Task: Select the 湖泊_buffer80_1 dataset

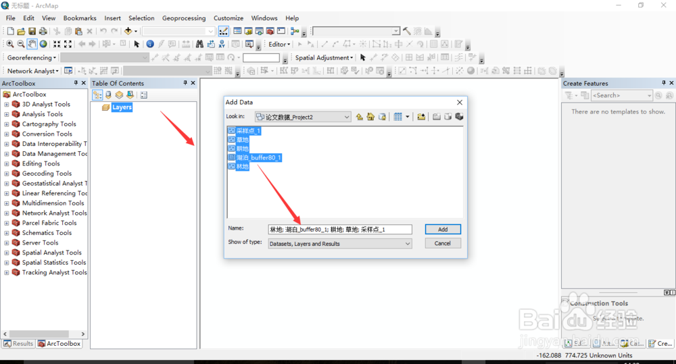Action: click(255, 157)
